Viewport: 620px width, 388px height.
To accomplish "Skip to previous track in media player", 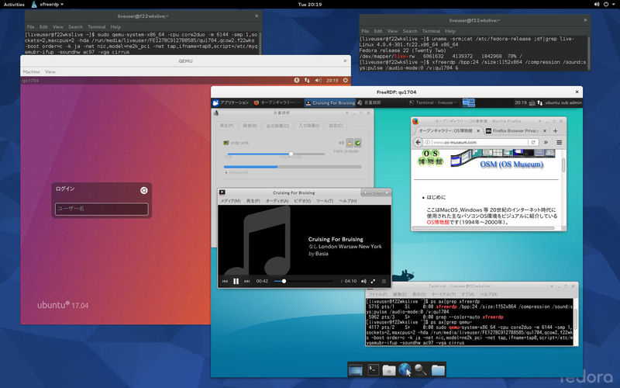I will (225, 281).
